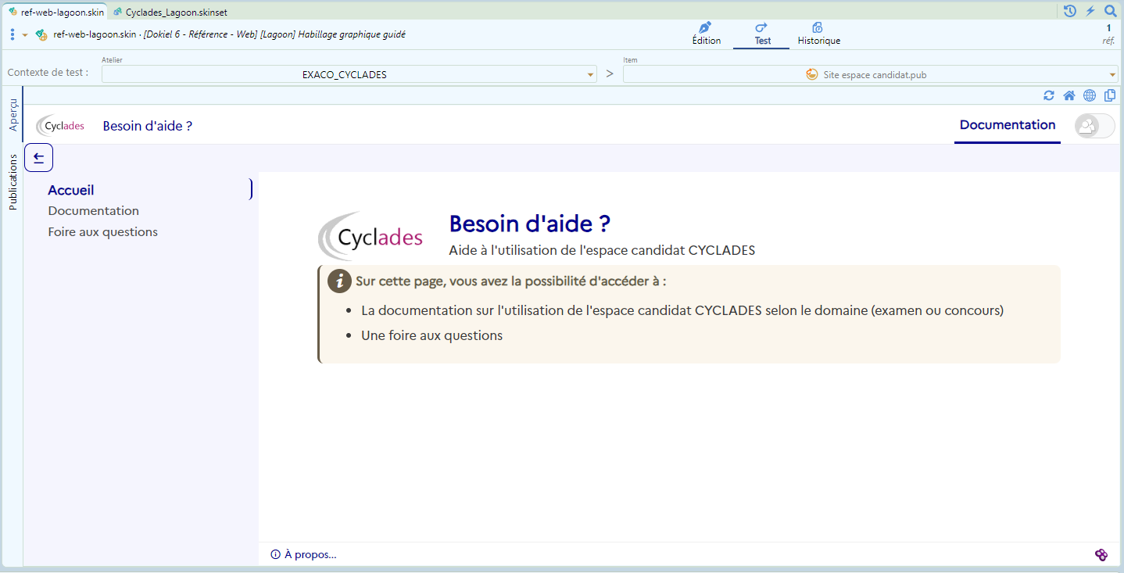This screenshot has height=573, width=1124.
Task: Click the small Cyclades logo in header
Action: [61, 125]
